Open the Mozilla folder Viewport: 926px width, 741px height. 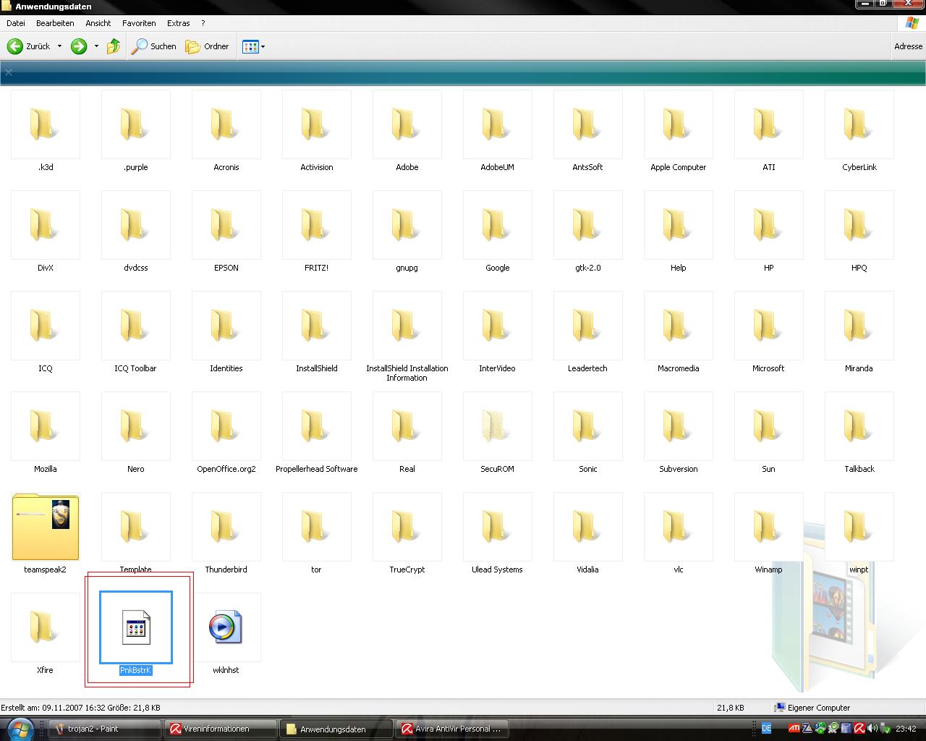click(x=46, y=426)
